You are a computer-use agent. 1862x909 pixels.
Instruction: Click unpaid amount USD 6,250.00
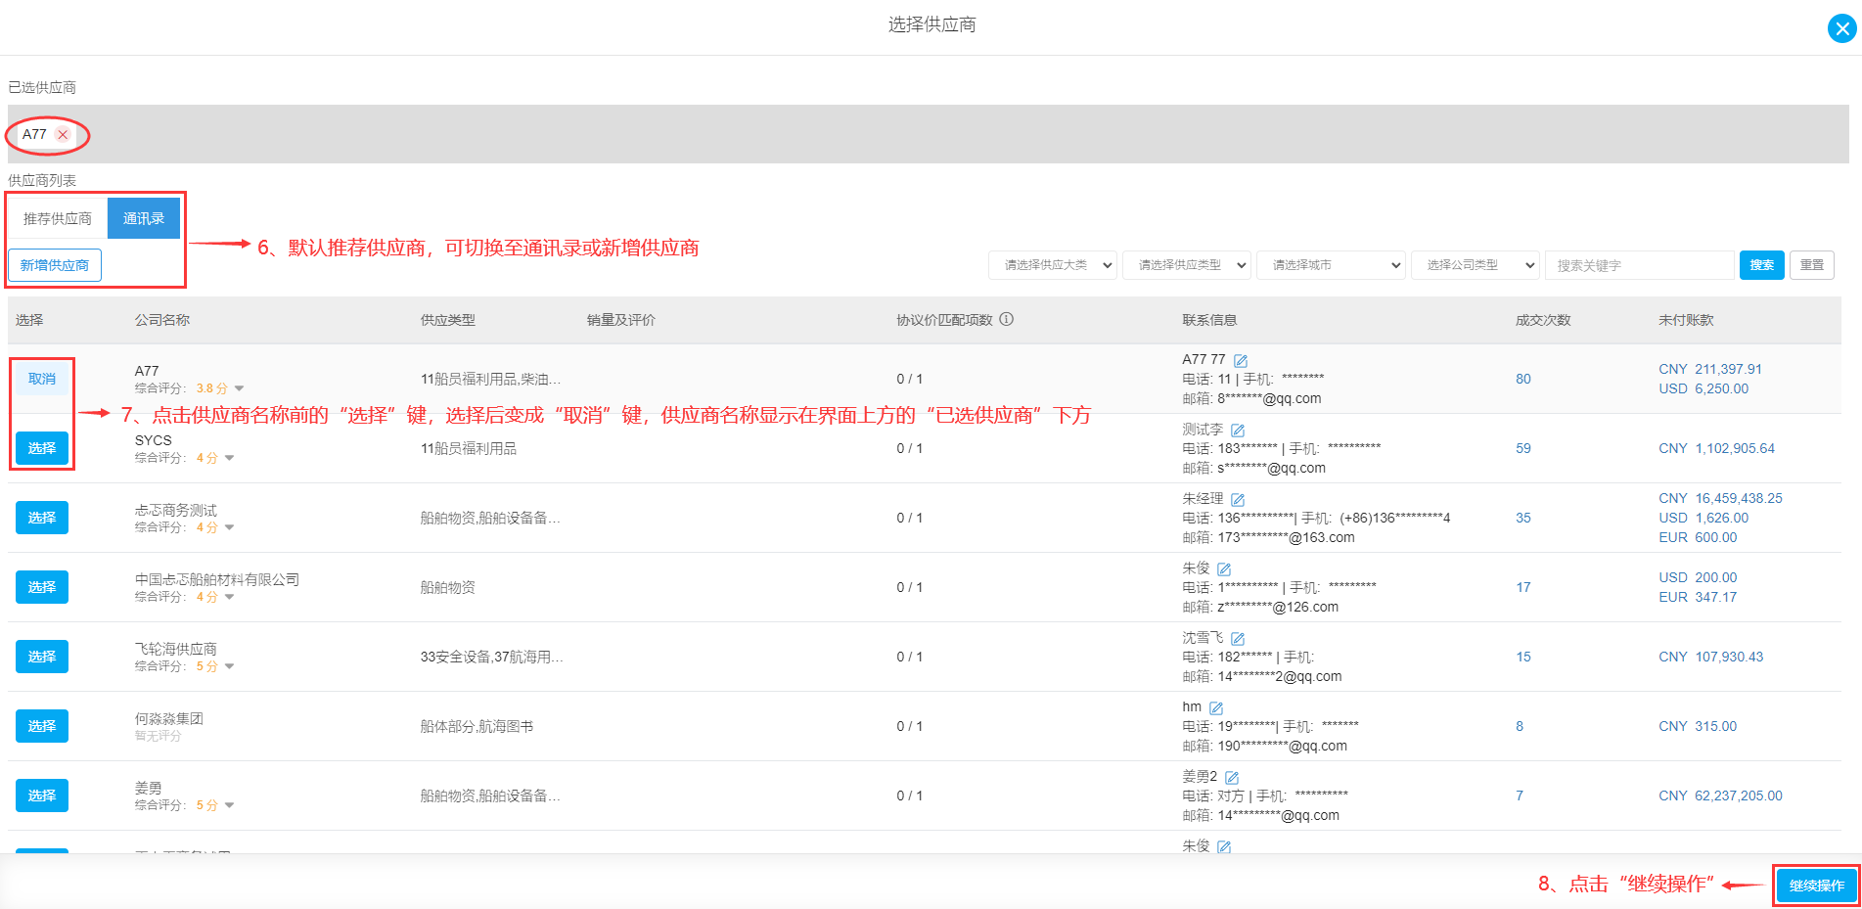coord(1703,388)
